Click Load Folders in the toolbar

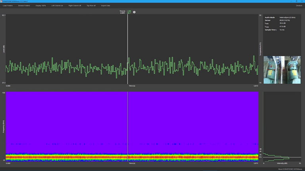(8, 6)
